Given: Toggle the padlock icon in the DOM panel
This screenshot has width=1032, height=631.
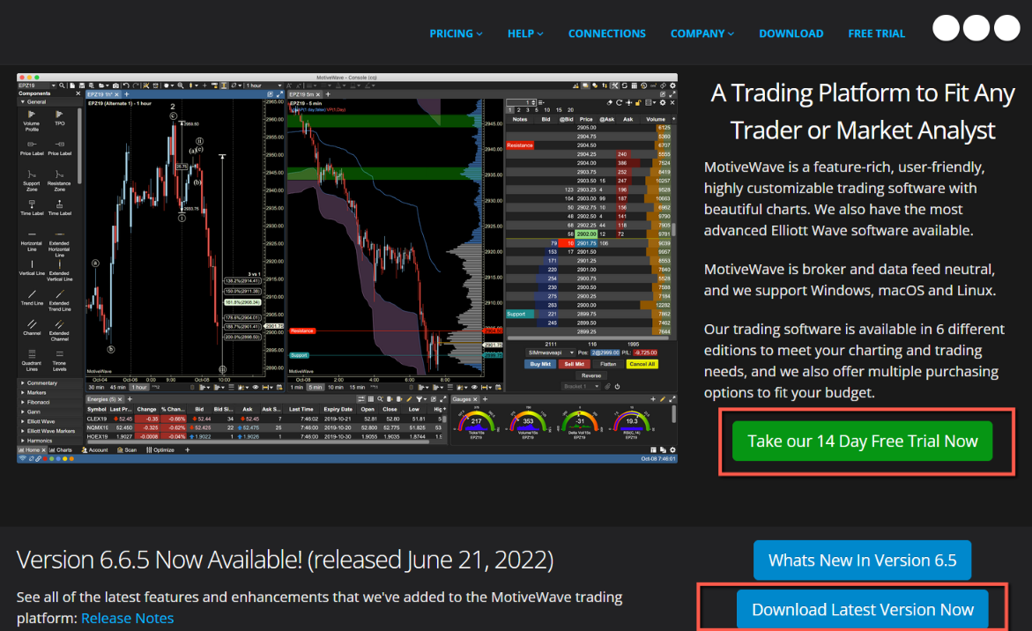Looking at the screenshot, I should pos(638,102).
